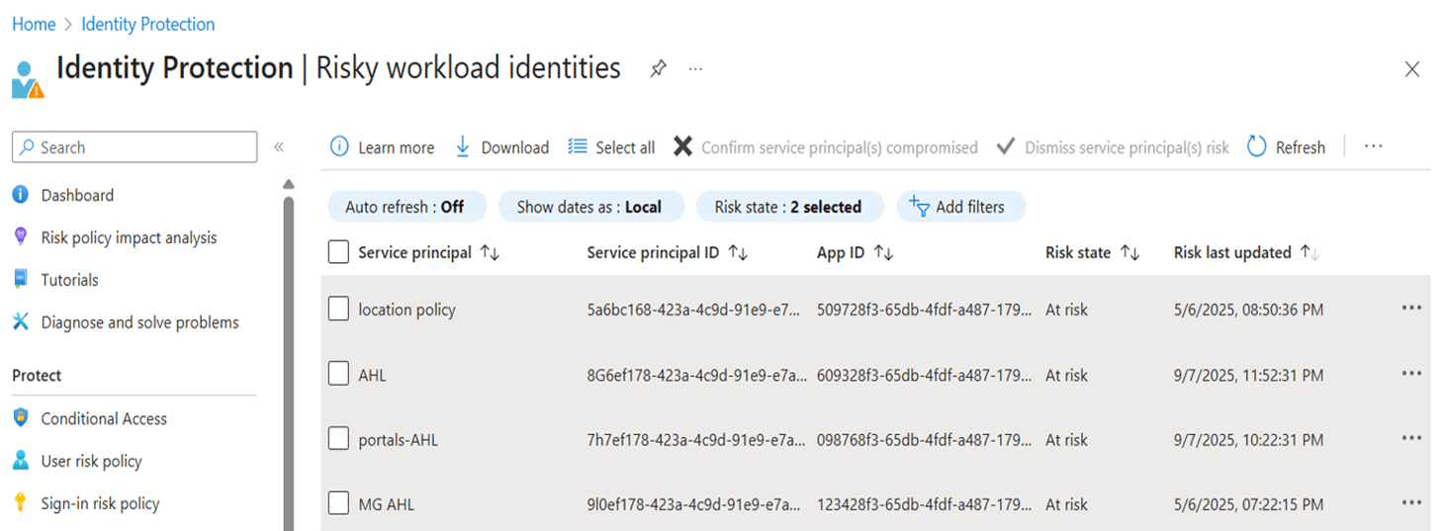Go to Identity Protection breadcrumb link
This screenshot has width=1444, height=531.
click(x=147, y=24)
